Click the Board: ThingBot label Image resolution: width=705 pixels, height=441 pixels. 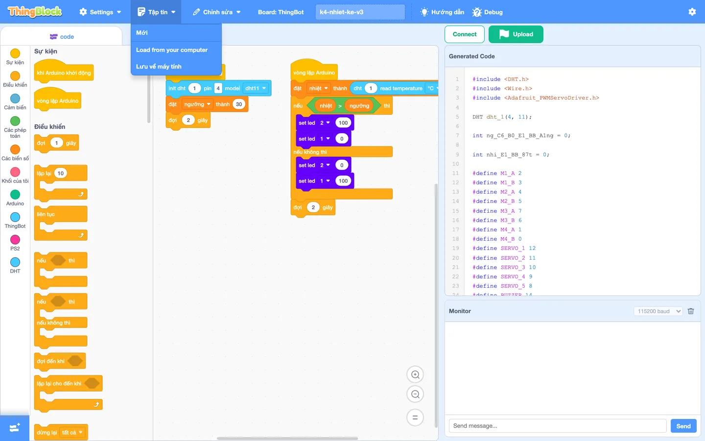click(281, 12)
